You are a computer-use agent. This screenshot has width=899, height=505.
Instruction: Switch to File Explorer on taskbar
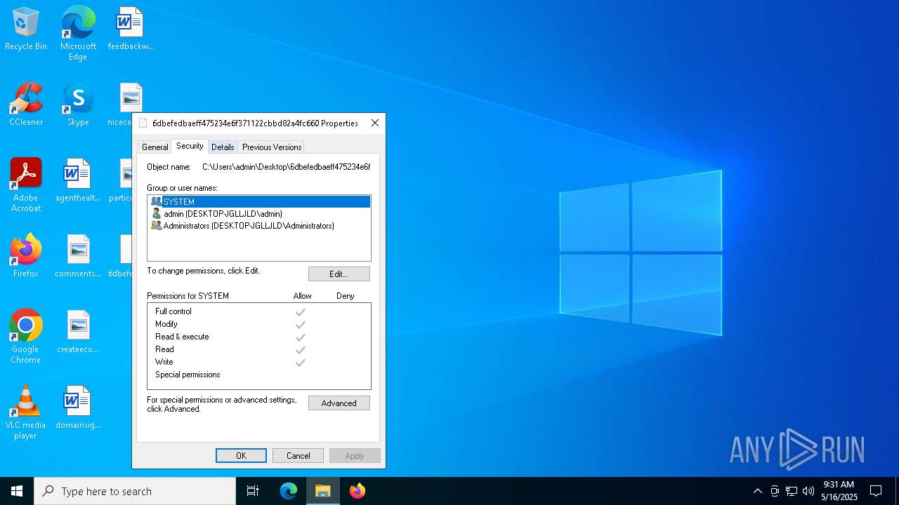click(x=323, y=491)
